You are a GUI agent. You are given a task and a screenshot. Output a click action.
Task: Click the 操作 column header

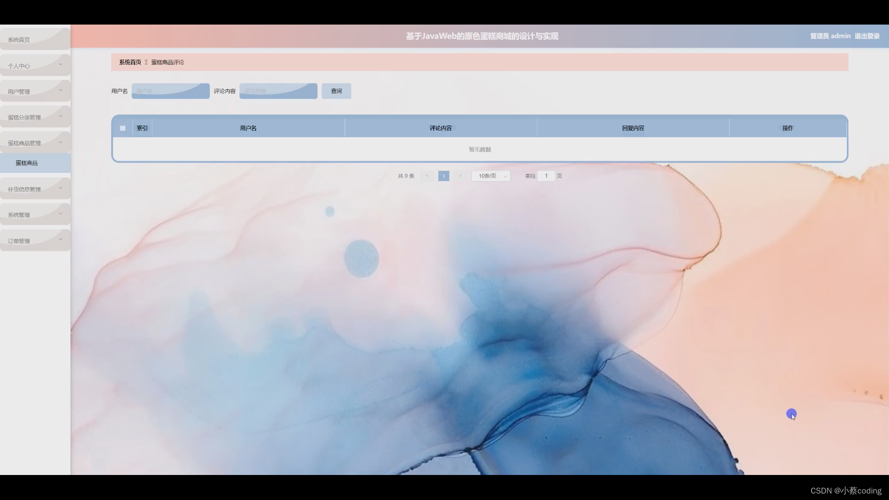(788, 128)
